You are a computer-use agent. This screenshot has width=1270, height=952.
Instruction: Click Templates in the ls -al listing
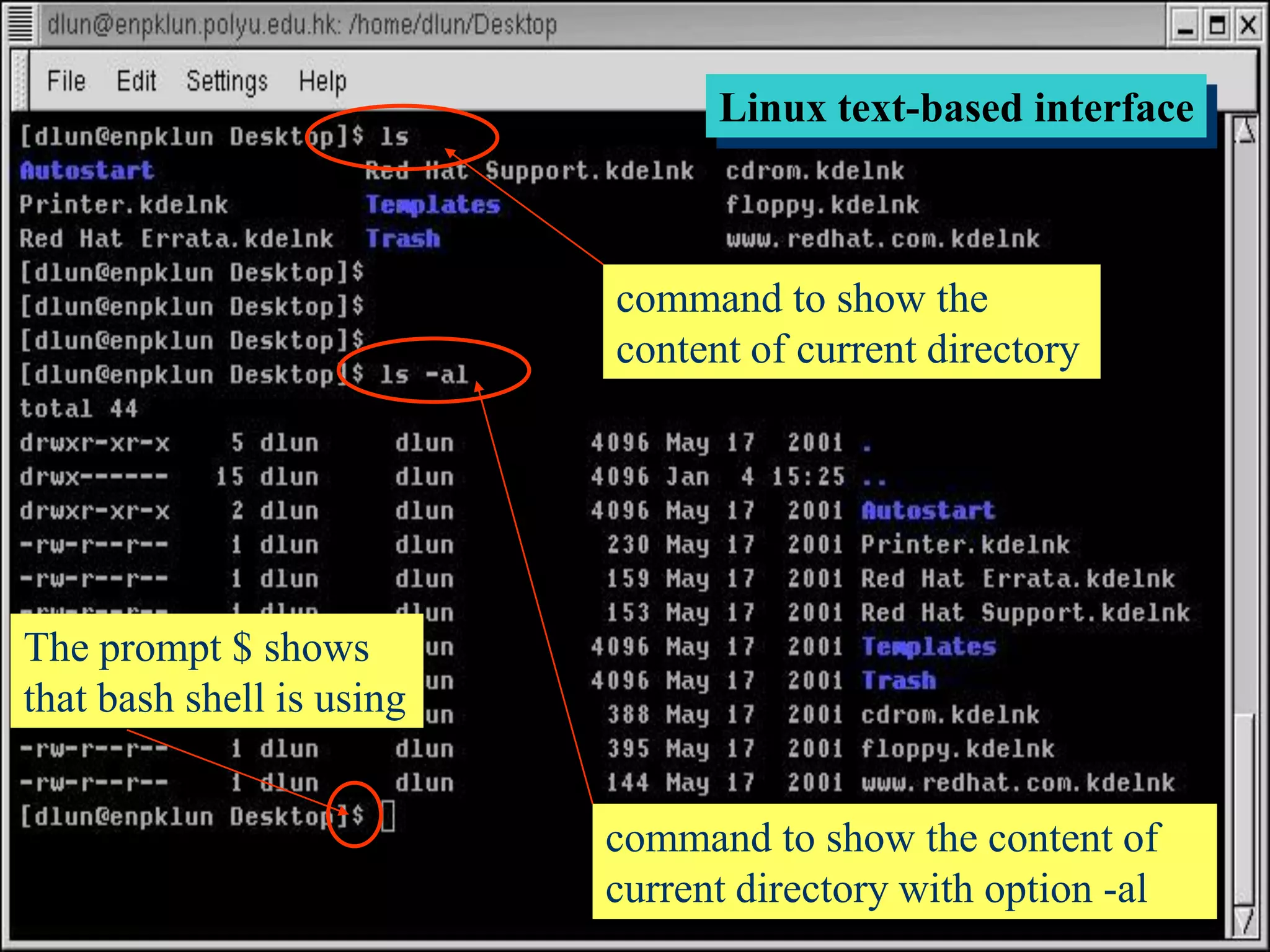929,647
